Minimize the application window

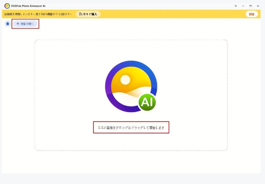click(243, 6)
